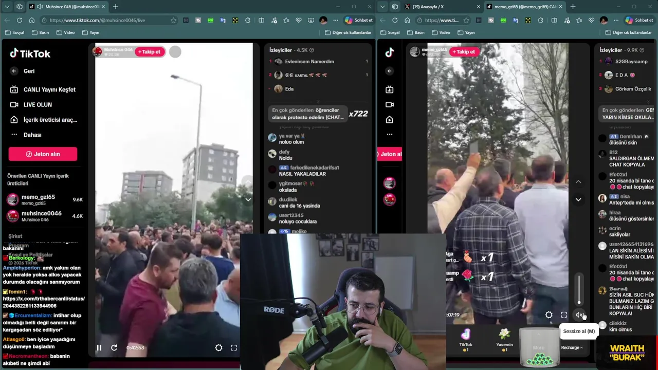The width and height of the screenshot is (658, 370).
Task: Open new tab in left browser
Action: 115,7
